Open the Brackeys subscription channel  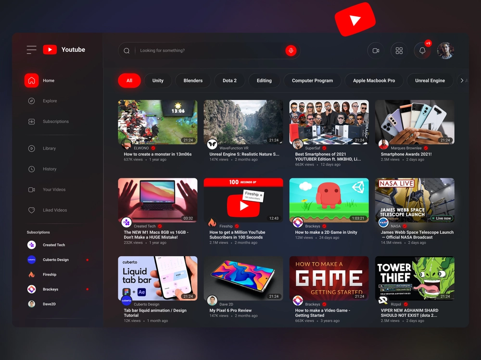50,289
